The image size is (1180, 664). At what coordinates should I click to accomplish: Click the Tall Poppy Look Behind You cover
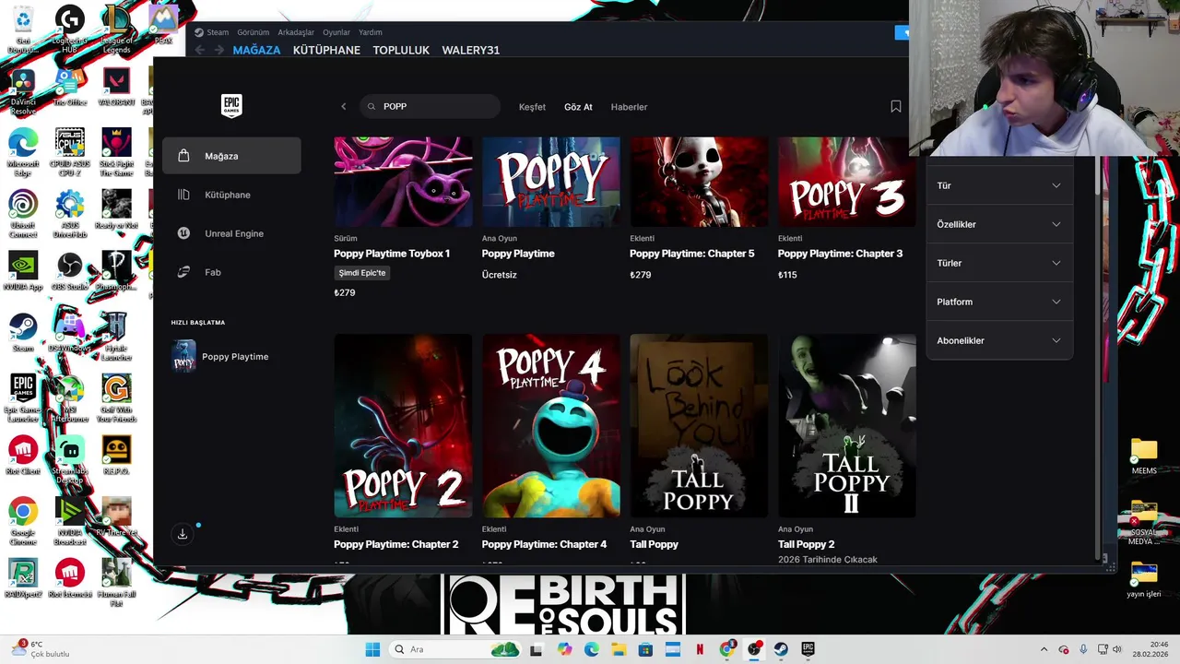699,425
